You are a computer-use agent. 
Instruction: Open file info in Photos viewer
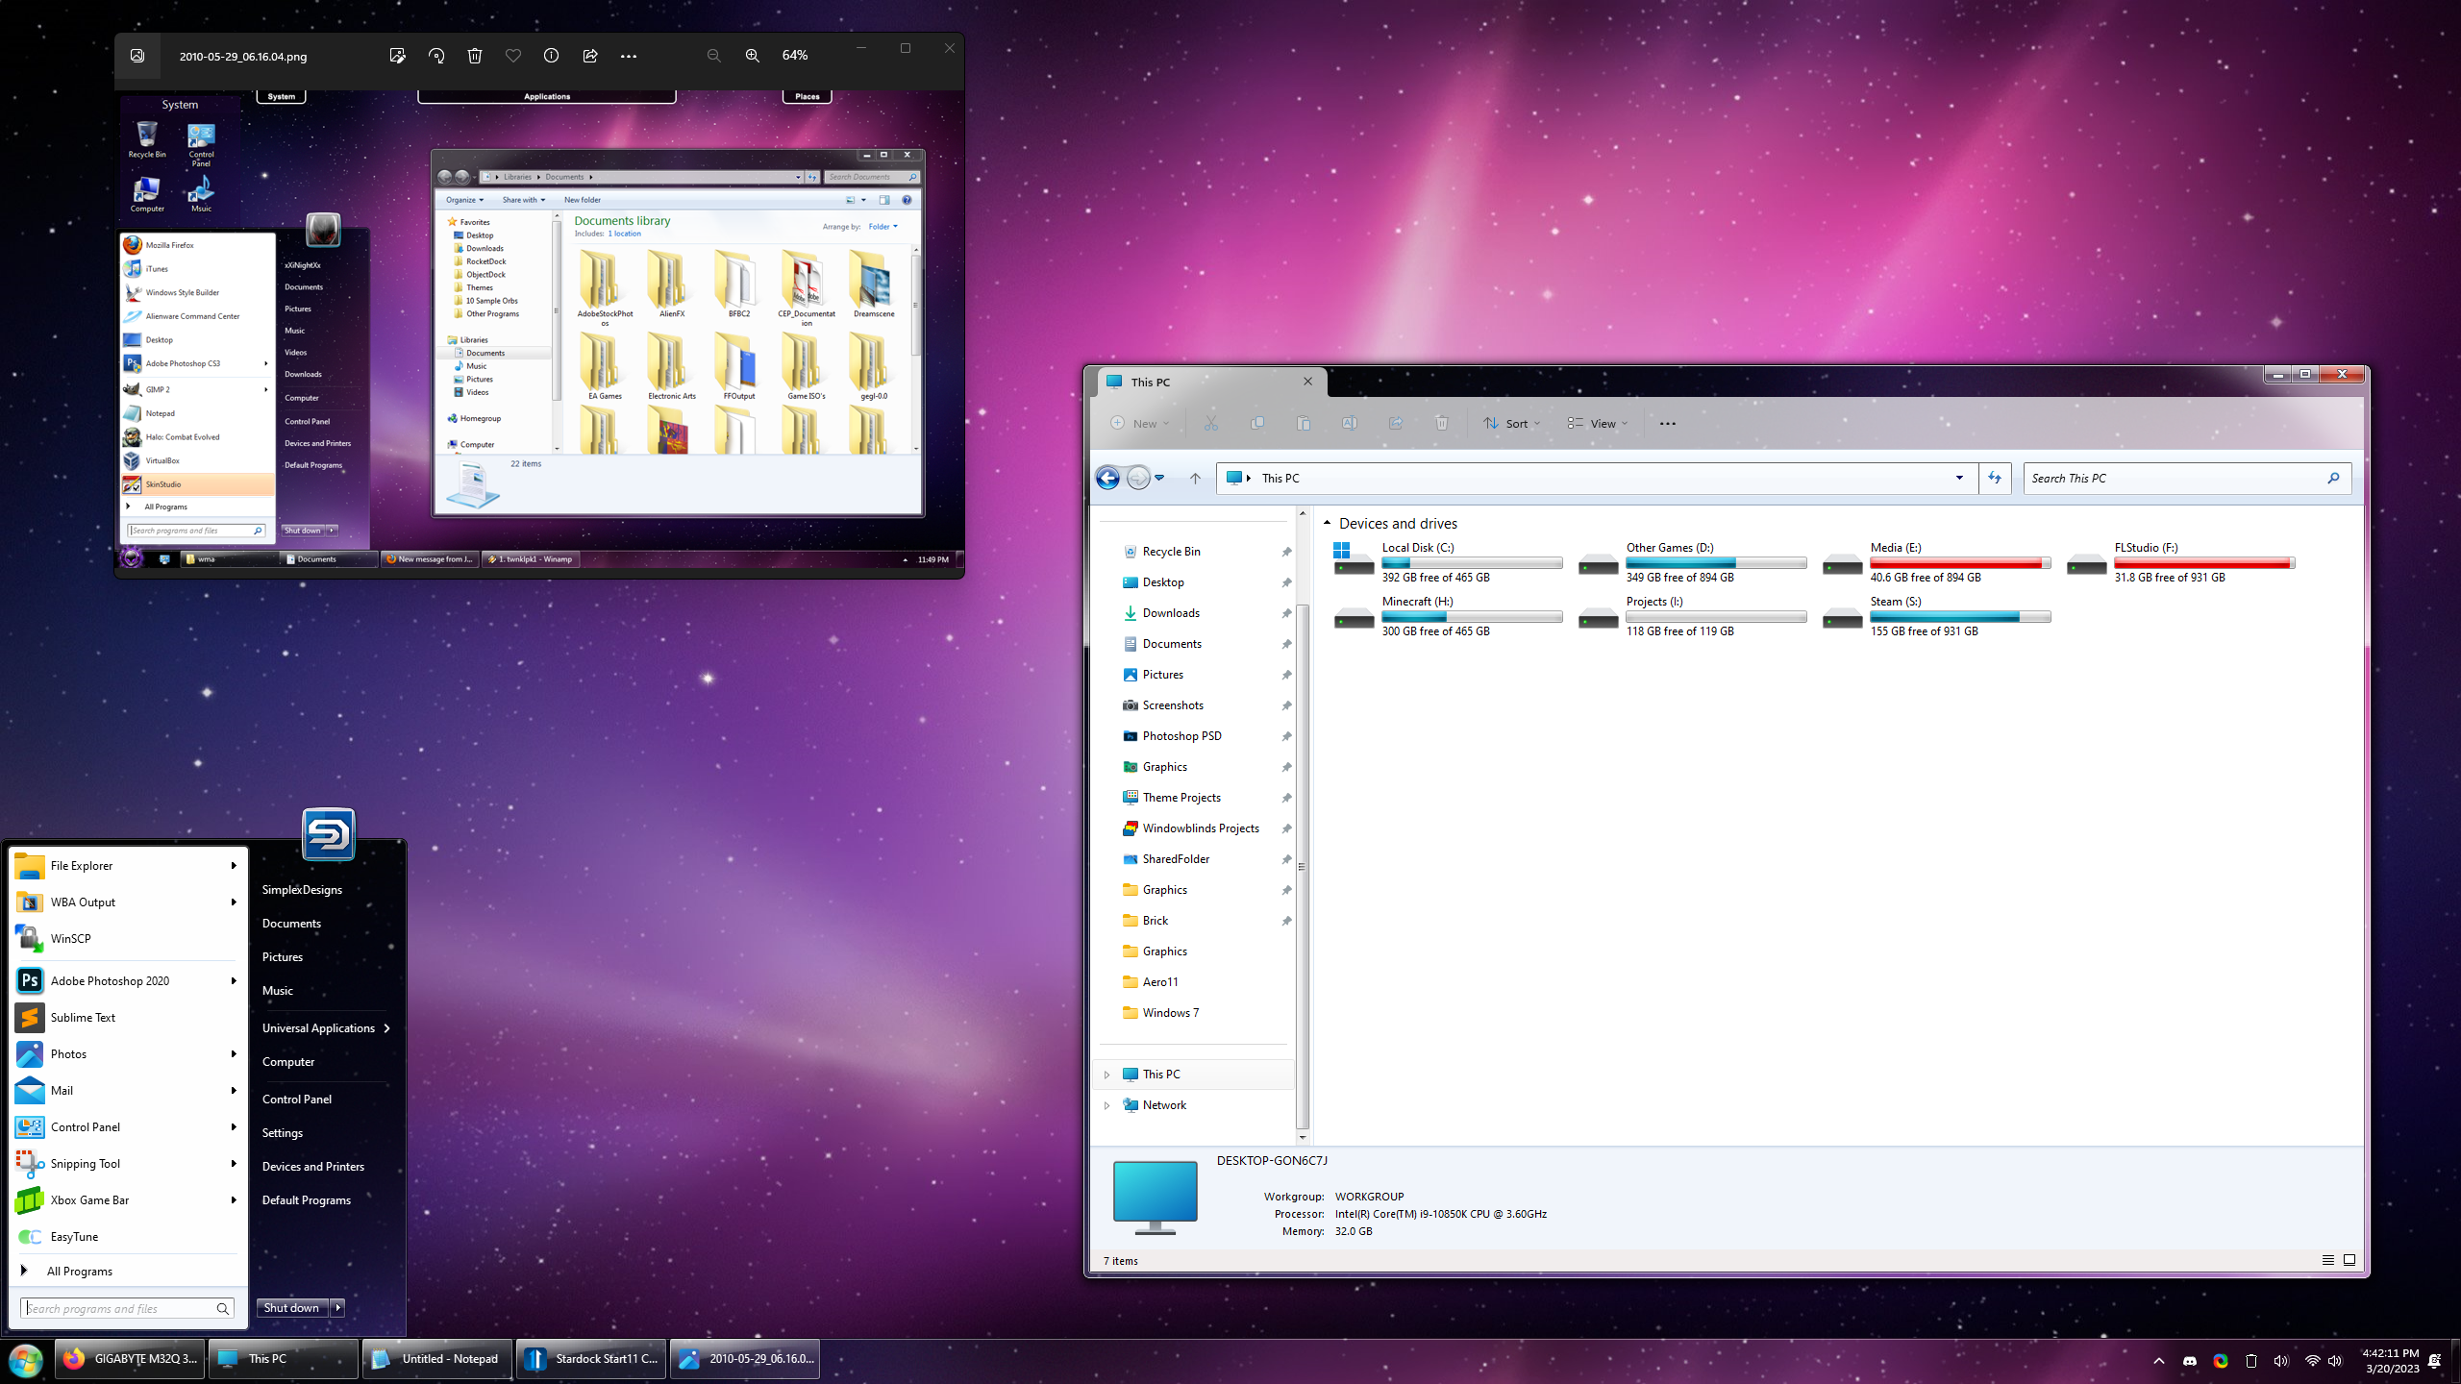551,56
